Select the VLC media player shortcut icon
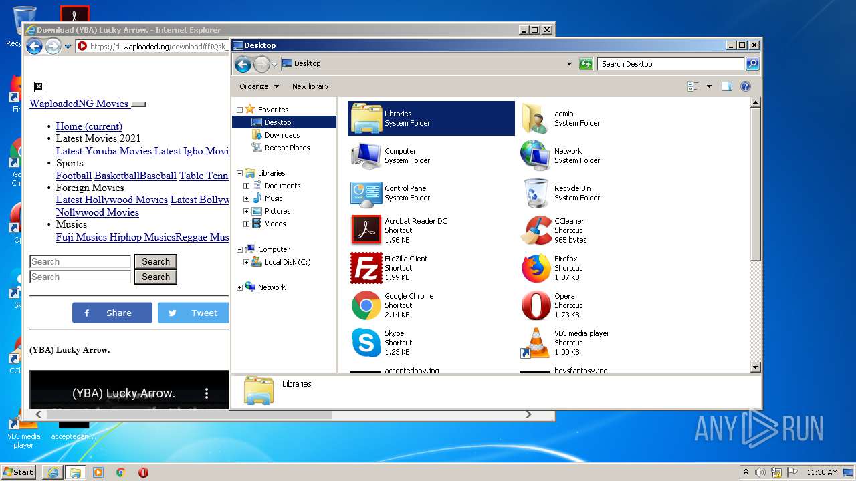 click(x=536, y=343)
